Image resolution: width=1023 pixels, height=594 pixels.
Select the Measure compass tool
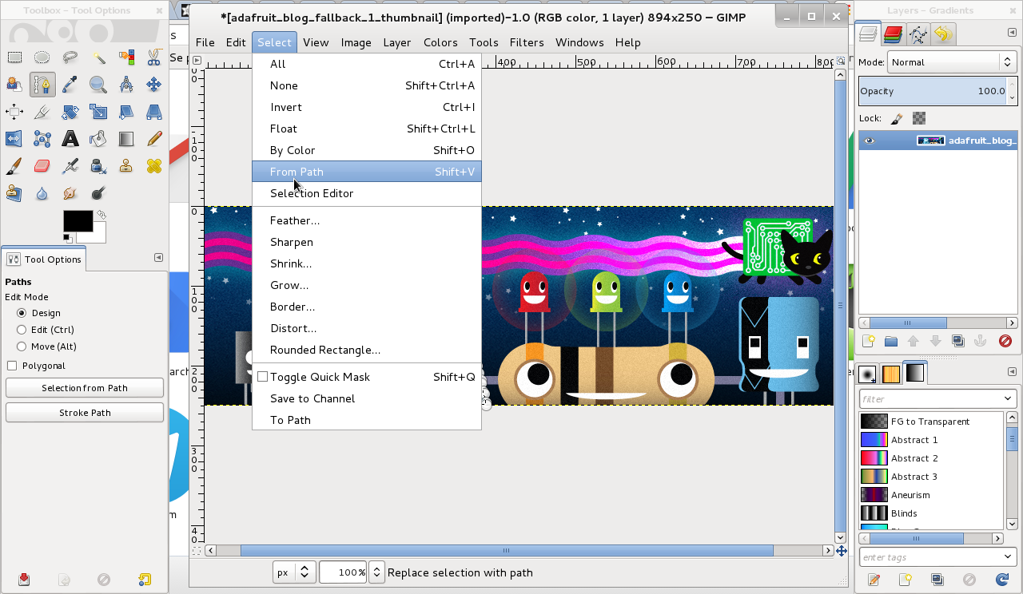126,84
